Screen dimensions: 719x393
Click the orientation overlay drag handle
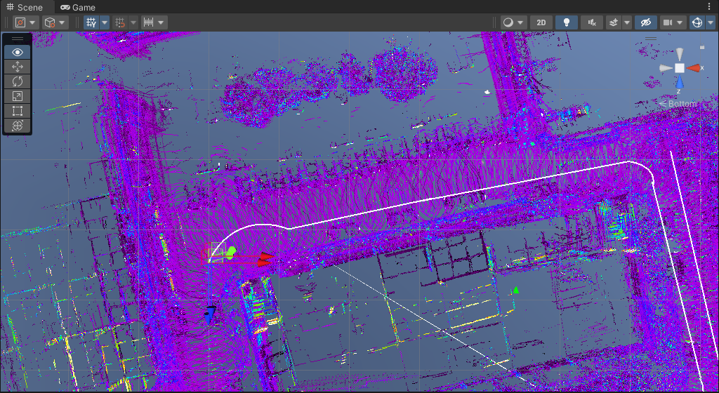point(651,39)
